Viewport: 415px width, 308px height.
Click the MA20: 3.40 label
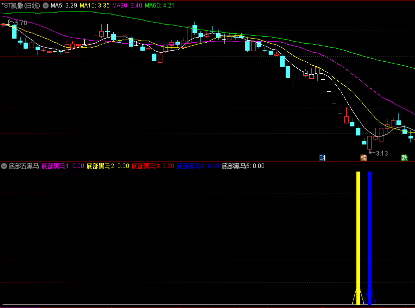pyautogui.click(x=127, y=6)
